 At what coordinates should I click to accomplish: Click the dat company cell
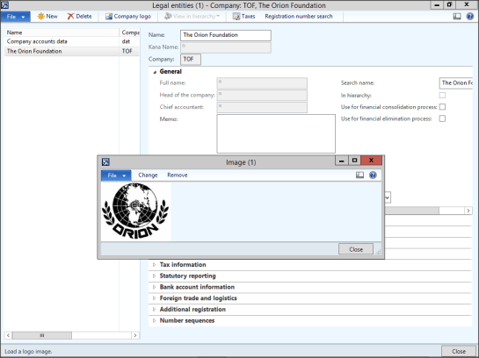tap(126, 41)
